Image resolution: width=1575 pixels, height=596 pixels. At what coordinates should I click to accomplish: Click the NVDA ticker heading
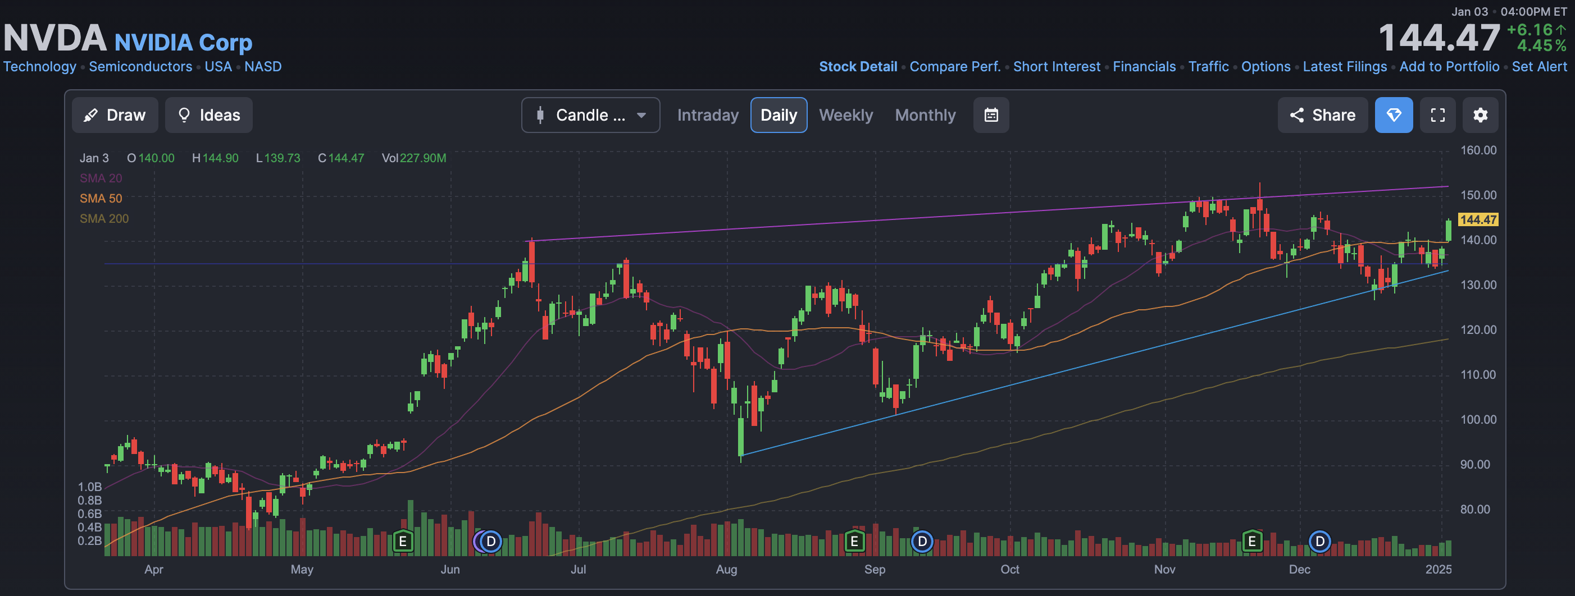click(55, 38)
